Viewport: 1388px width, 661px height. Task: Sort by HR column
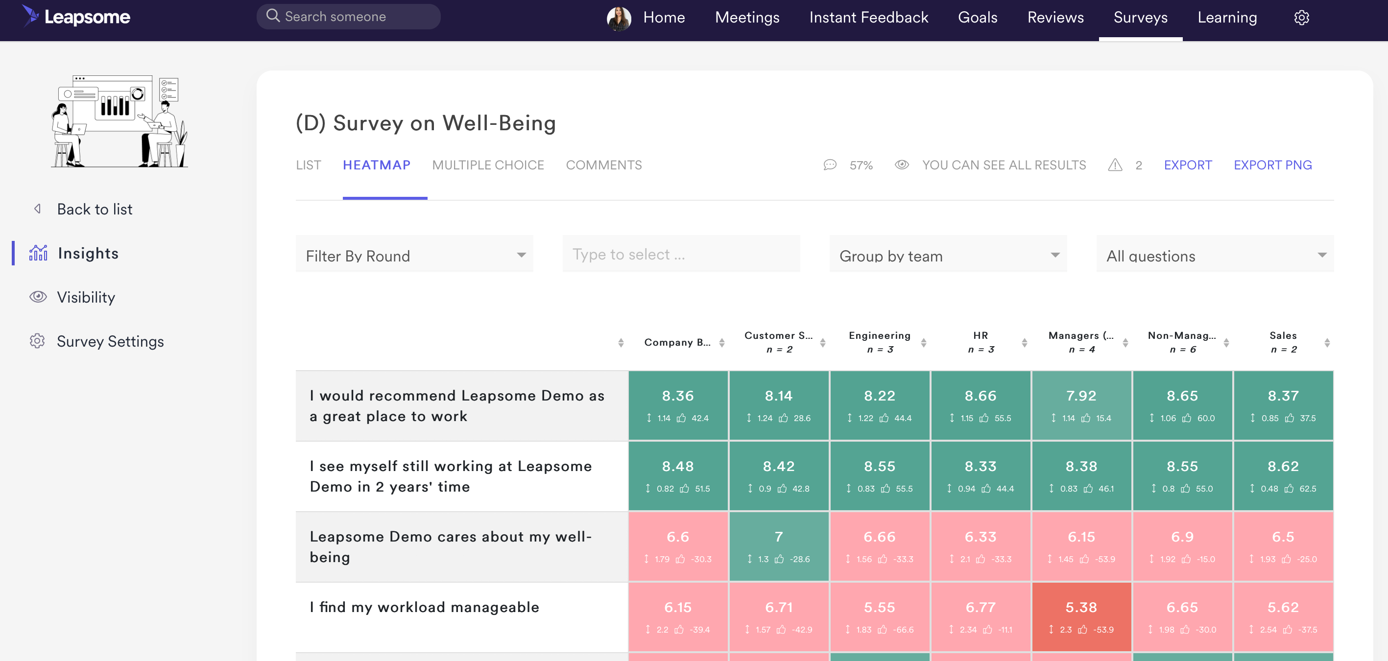pyautogui.click(x=1024, y=343)
